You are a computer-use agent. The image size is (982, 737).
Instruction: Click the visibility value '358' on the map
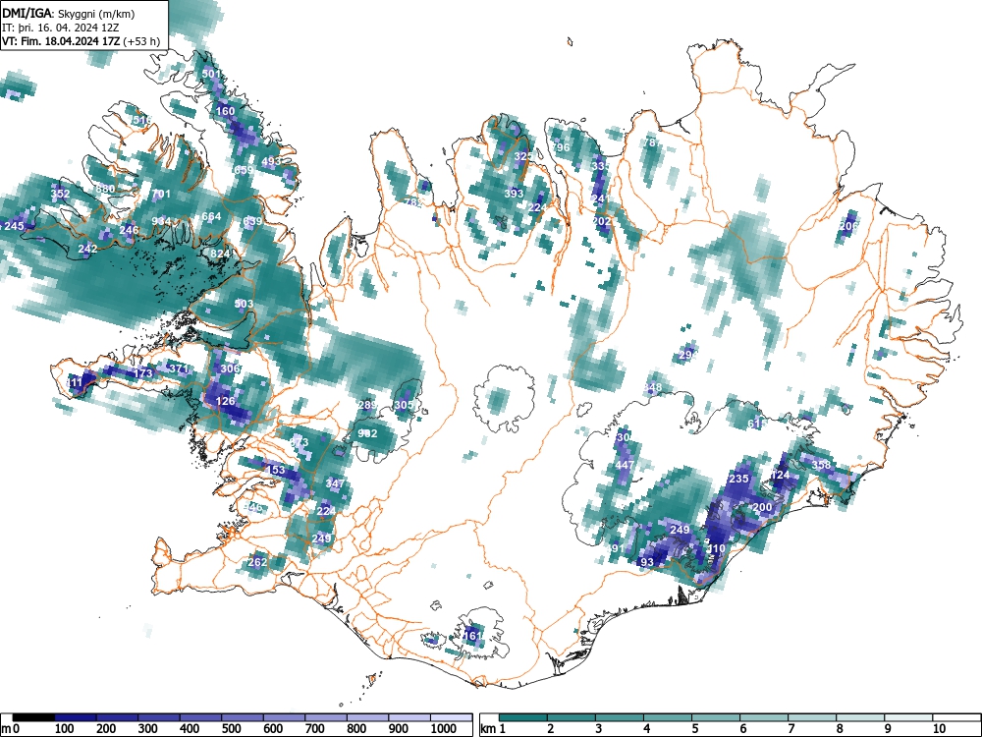point(821,465)
